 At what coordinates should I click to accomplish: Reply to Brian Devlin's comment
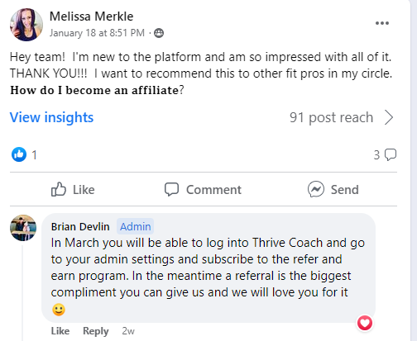click(96, 331)
